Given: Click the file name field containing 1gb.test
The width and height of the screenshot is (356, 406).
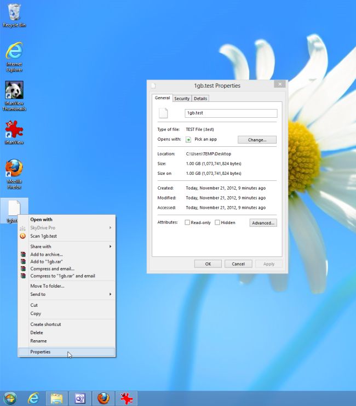Looking at the screenshot, I should click(231, 113).
